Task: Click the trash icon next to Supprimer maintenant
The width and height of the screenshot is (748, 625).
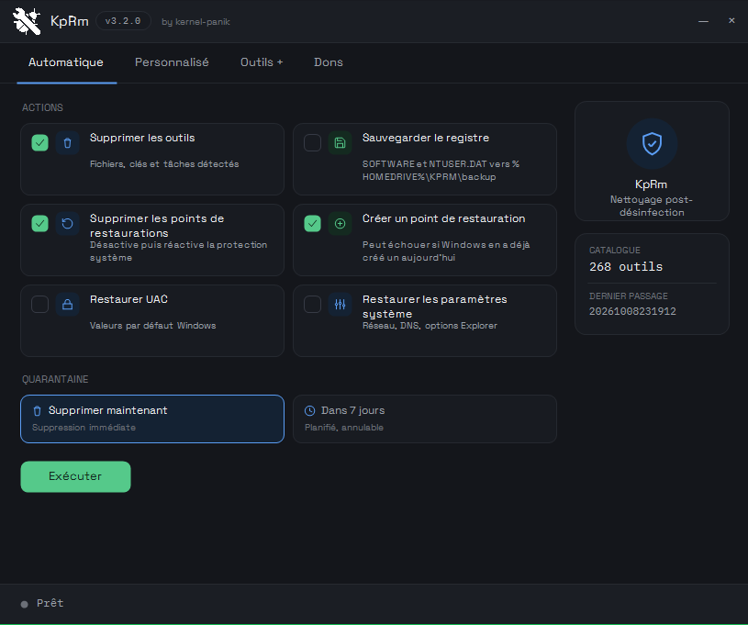Action: 38,410
